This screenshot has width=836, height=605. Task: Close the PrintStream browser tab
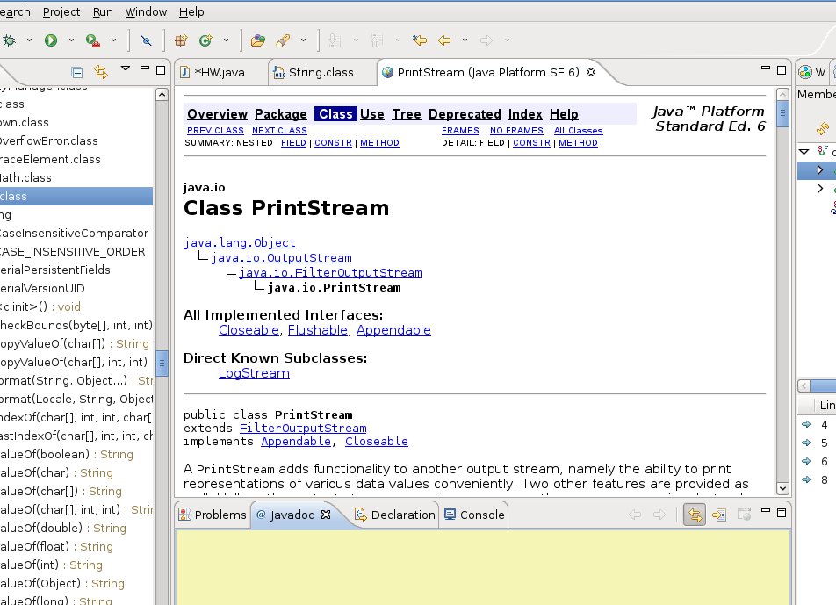[x=591, y=72]
